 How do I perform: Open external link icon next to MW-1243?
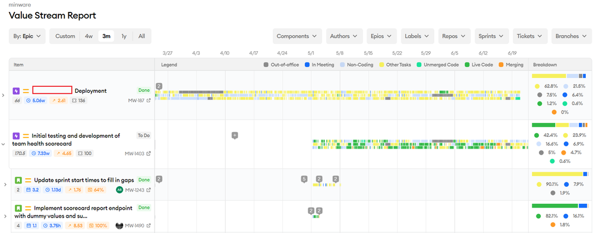[x=149, y=190]
